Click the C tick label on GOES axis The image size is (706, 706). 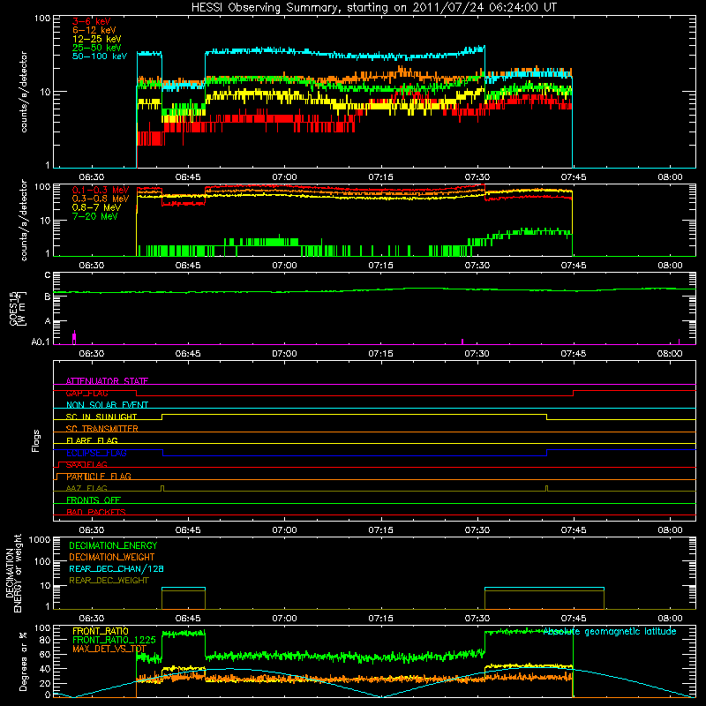(48, 274)
